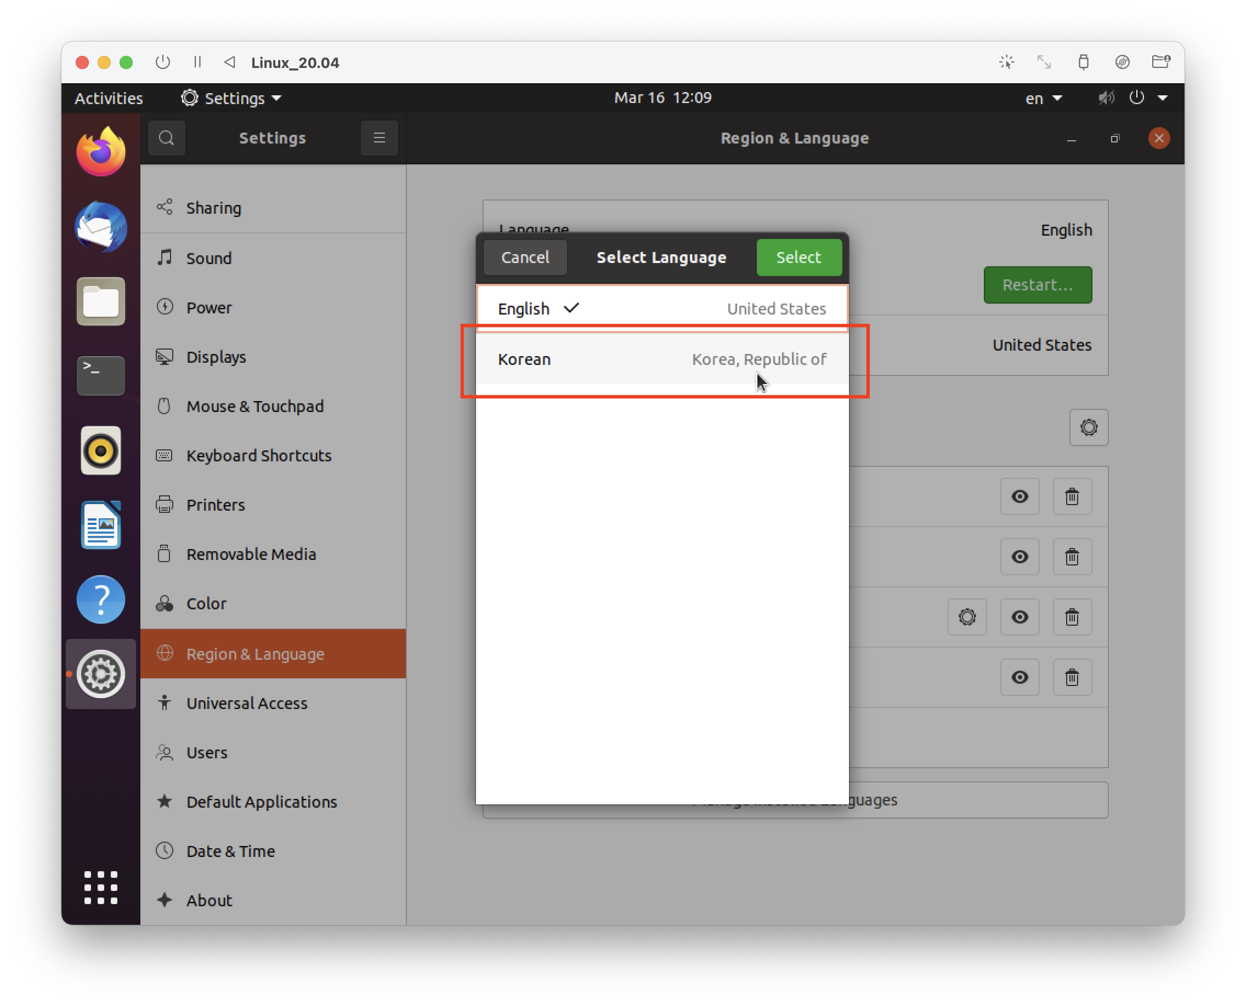Expand the 'en' input source menu
Viewport: 1246px width, 1006px height.
1043,99
